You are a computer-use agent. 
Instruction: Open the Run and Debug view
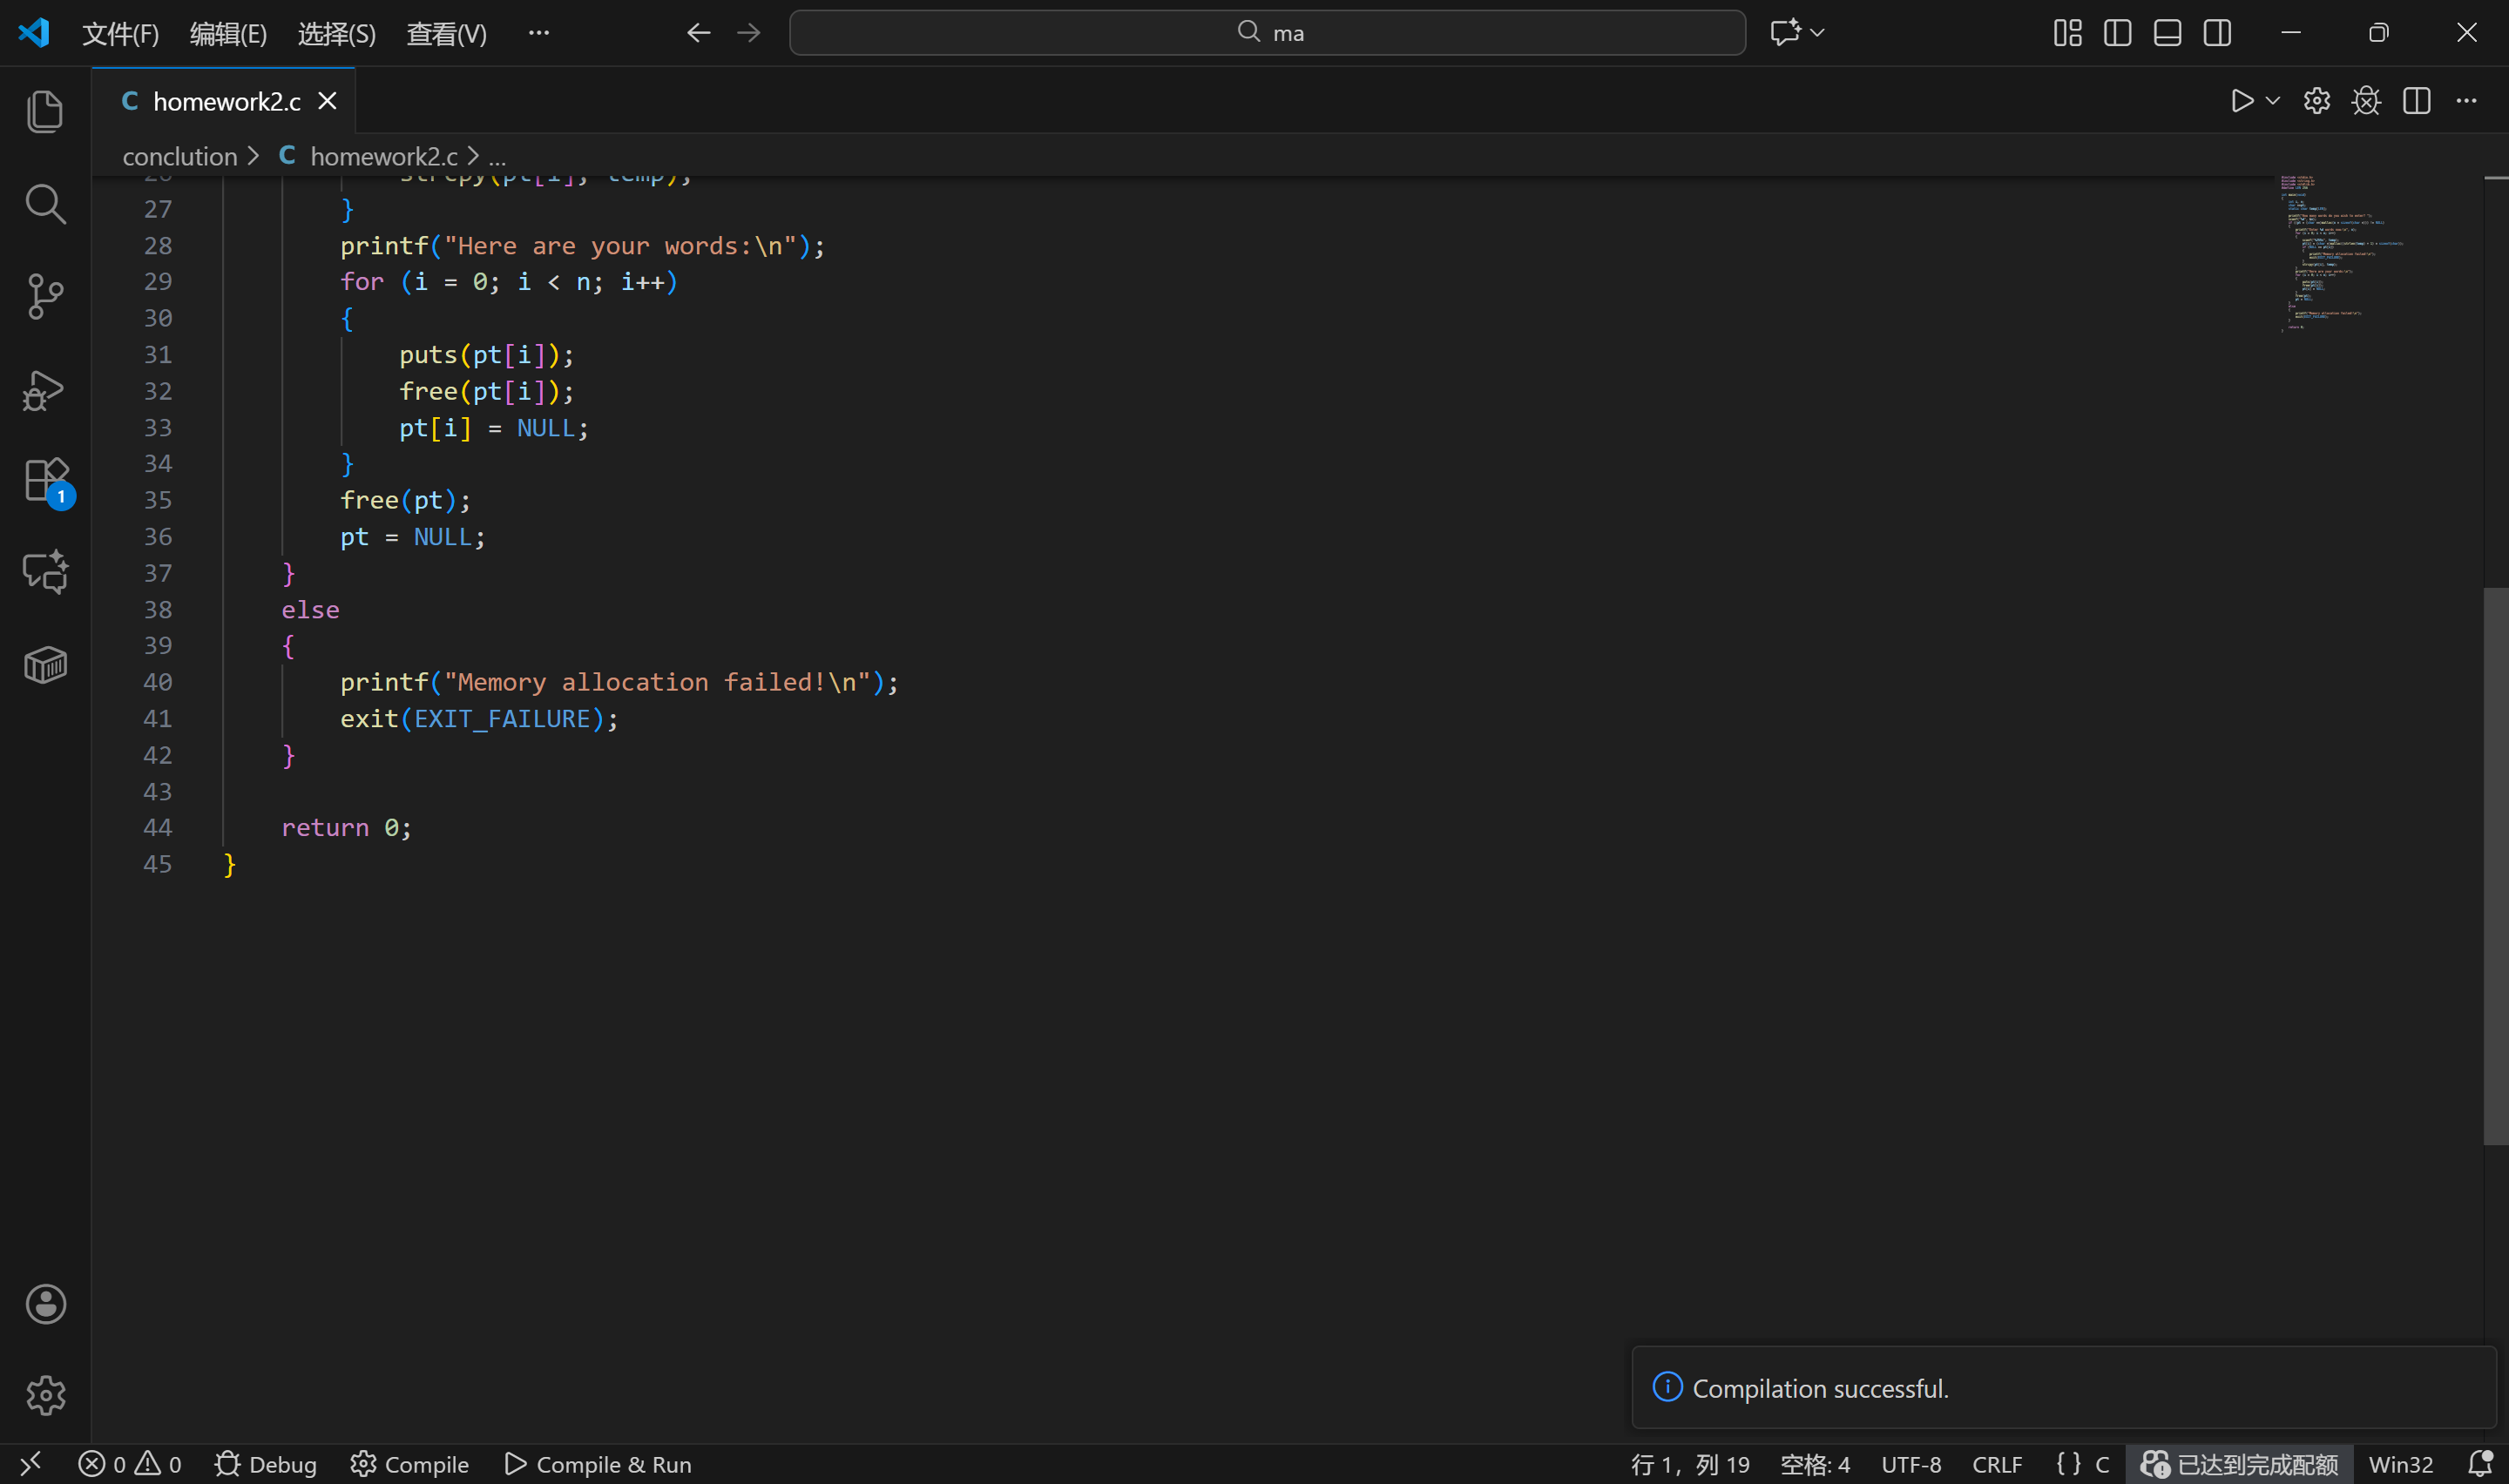[x=45, y=390]
